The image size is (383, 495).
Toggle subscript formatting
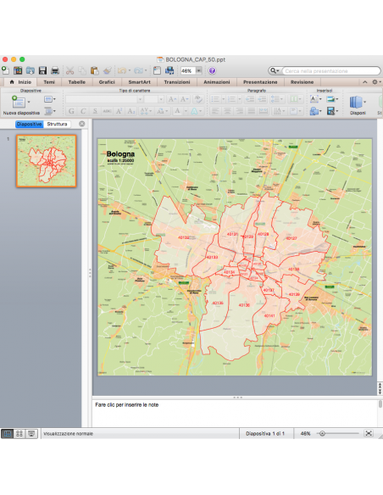pos(131,111)
